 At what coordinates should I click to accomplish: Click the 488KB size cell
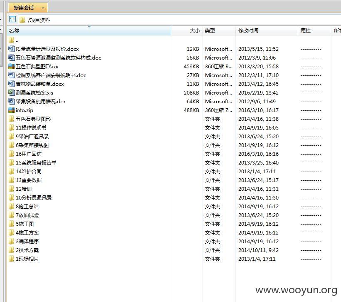191,110
